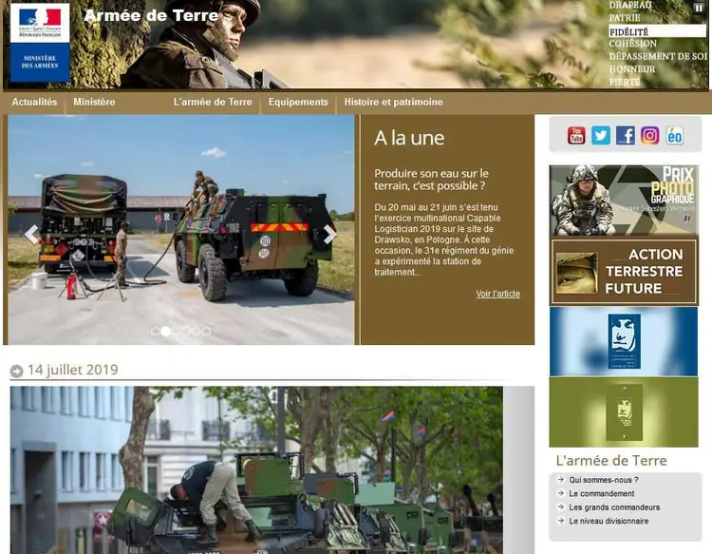This screenshot has height=554, width=712.
Task: Advance to next carousel slide arrow
Action: tap(329, 234)
